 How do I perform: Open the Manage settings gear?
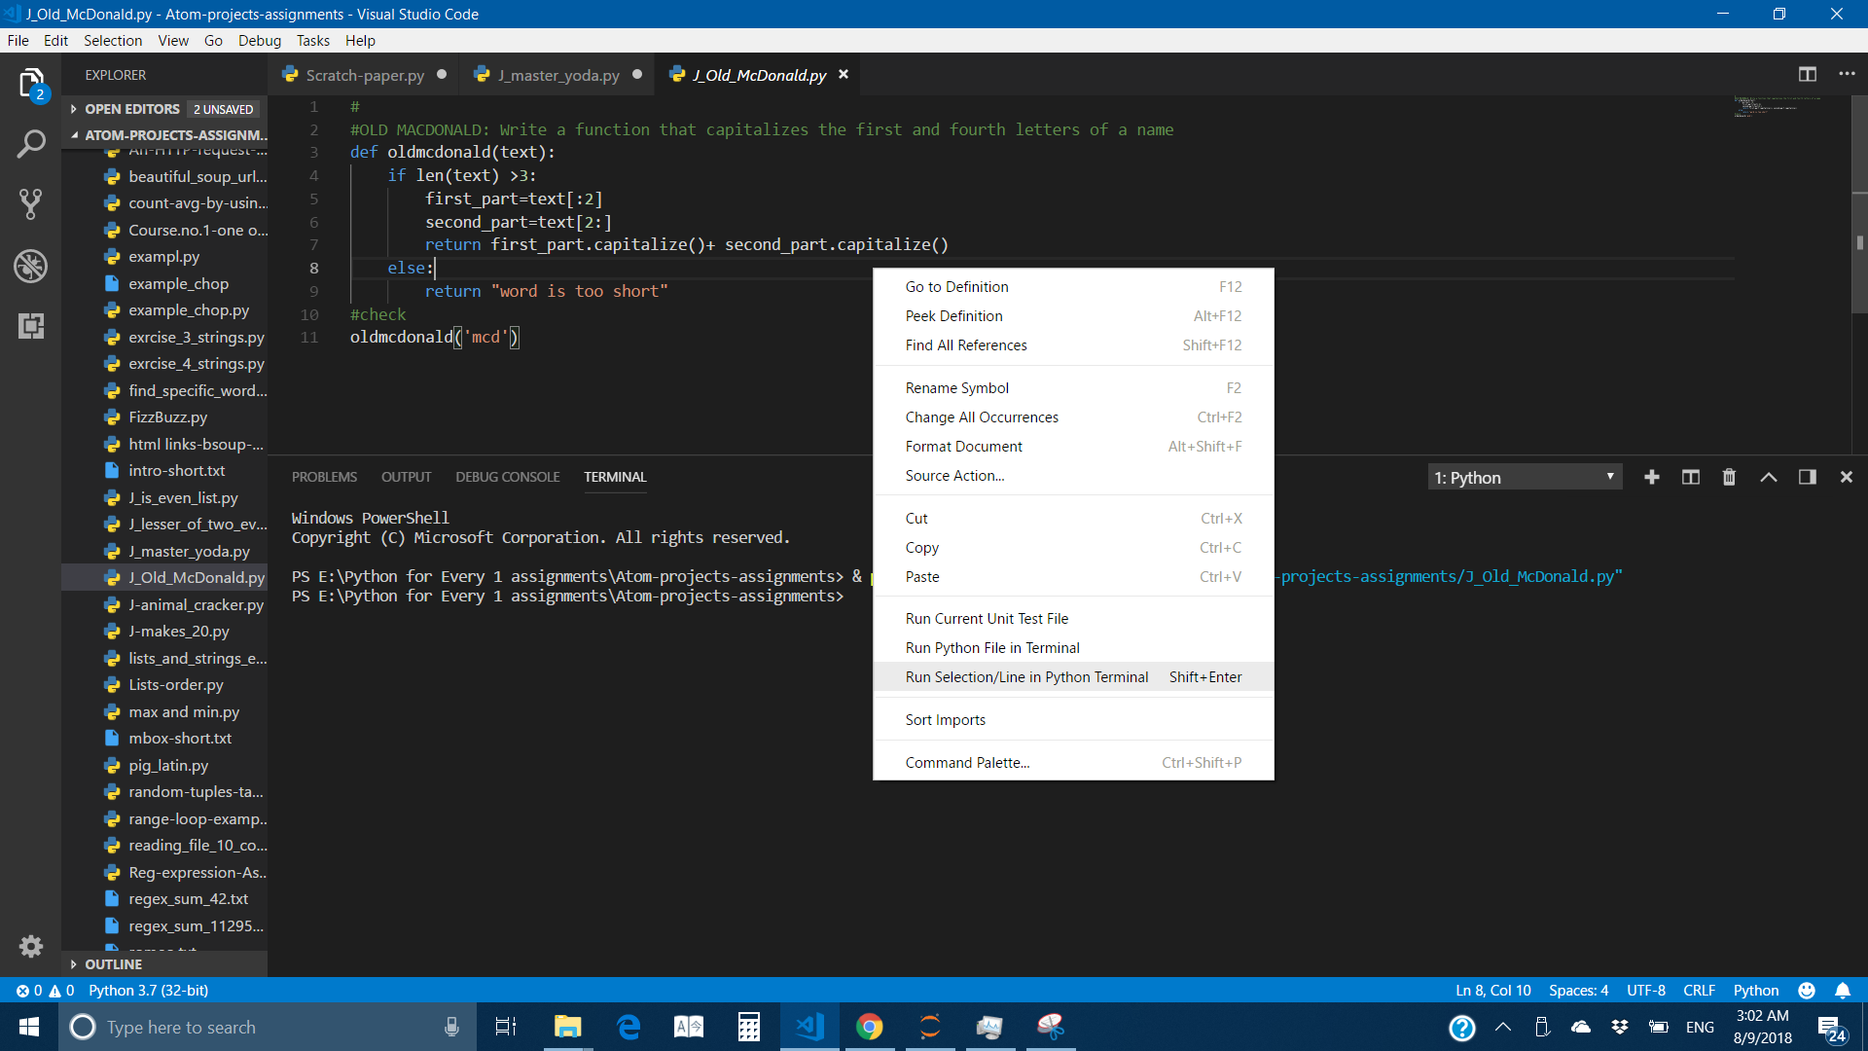click(x=31, y=946)
